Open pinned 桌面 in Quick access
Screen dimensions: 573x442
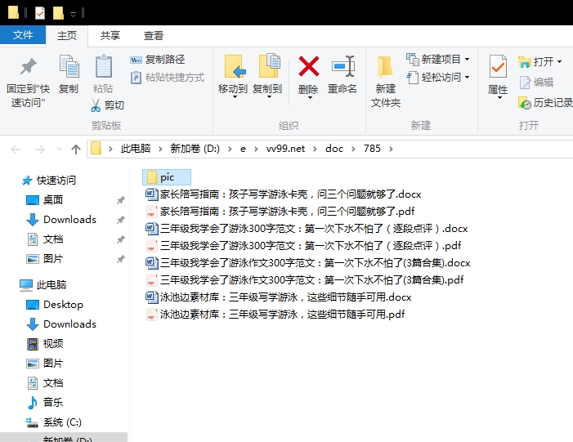[x=45, y=200]
